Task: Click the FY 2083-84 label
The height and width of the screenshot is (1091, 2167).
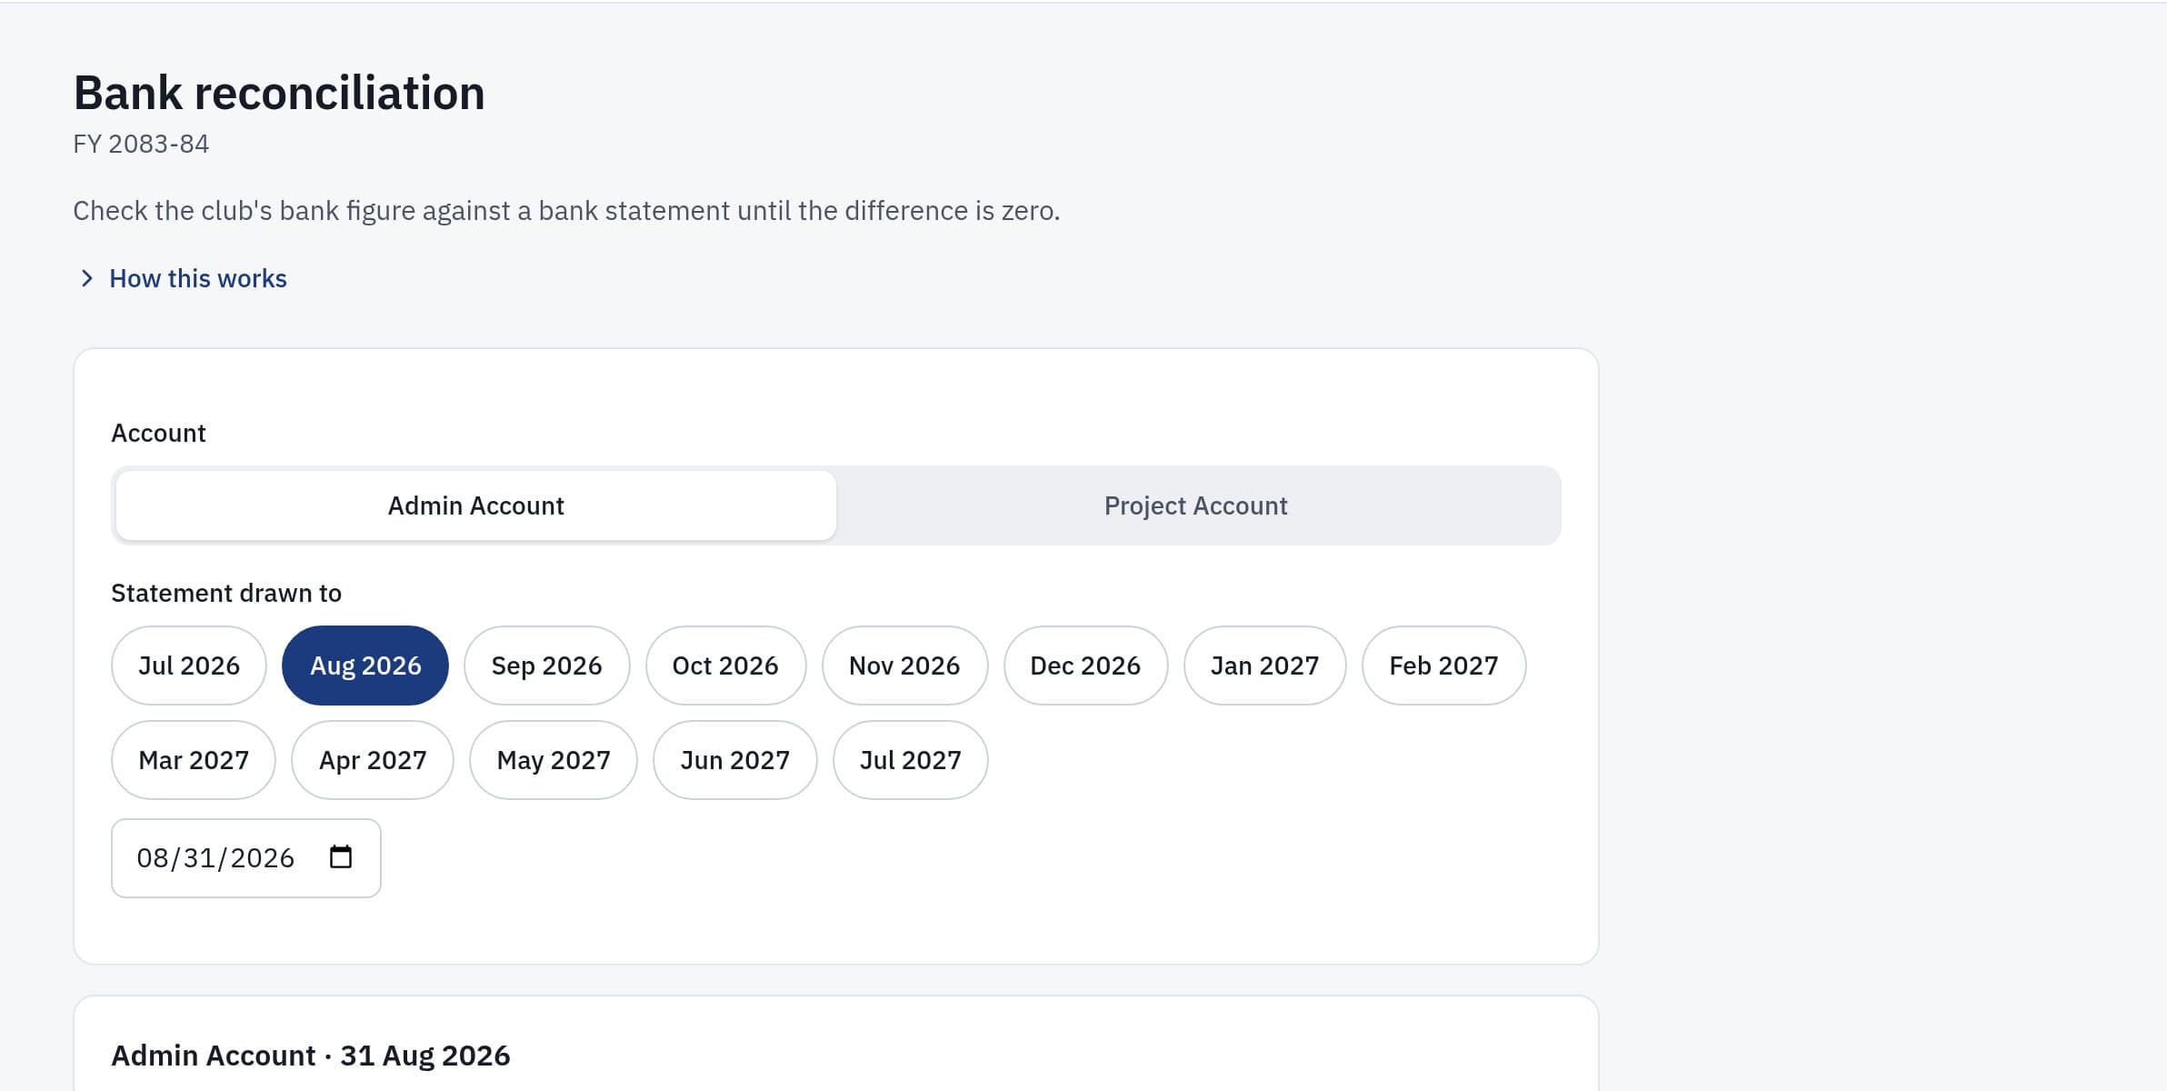Action: pos(141,144)
